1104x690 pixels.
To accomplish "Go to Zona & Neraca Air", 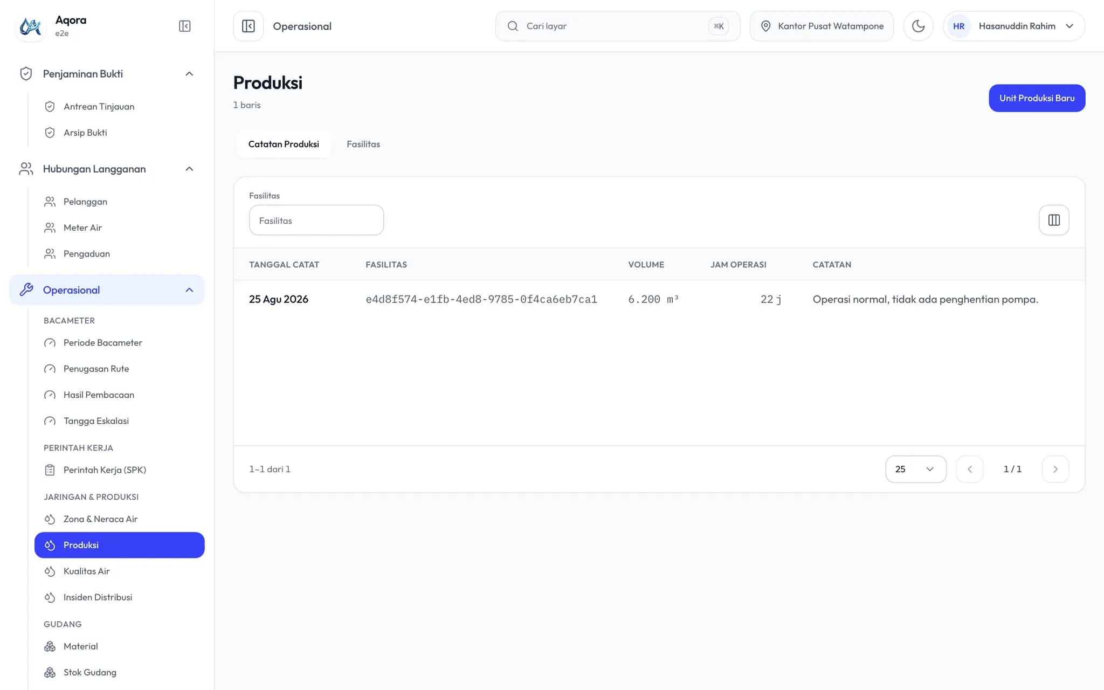I will click(x=120, y=519).
